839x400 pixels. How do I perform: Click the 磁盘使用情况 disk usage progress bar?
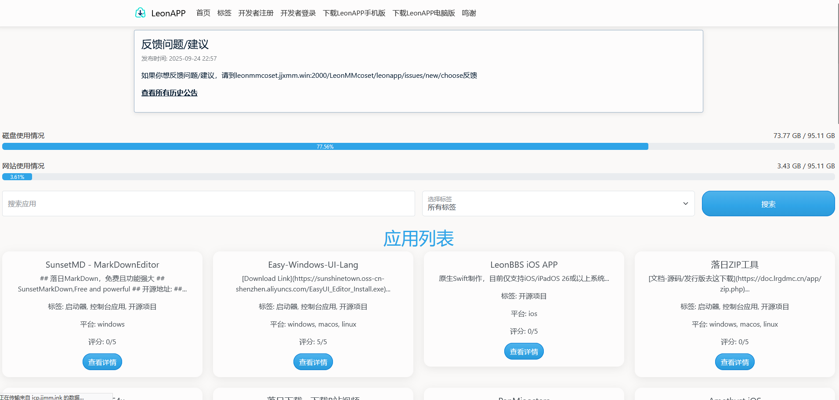tap(325, 146)
